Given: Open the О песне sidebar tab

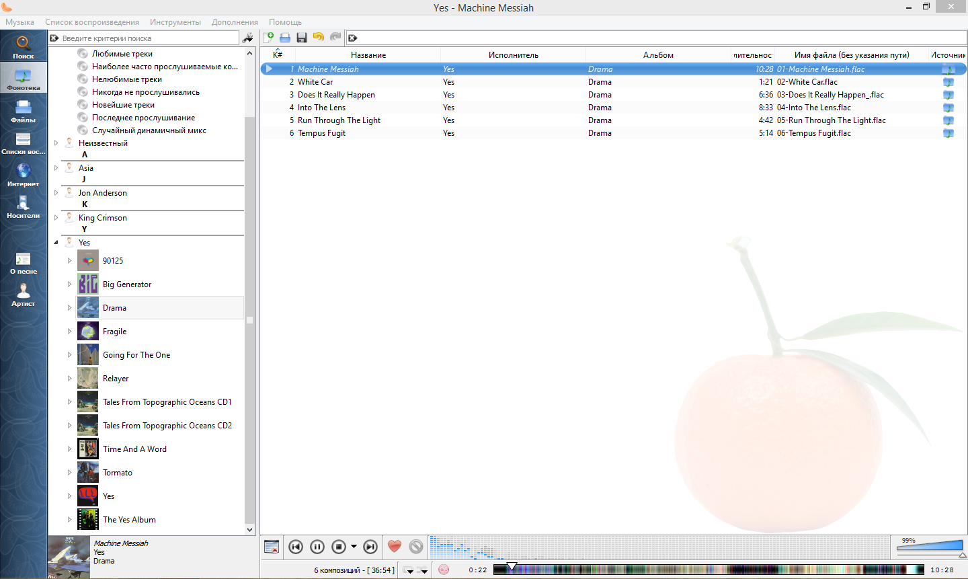Looking at the screenshot, I should (x=24, y=262).
